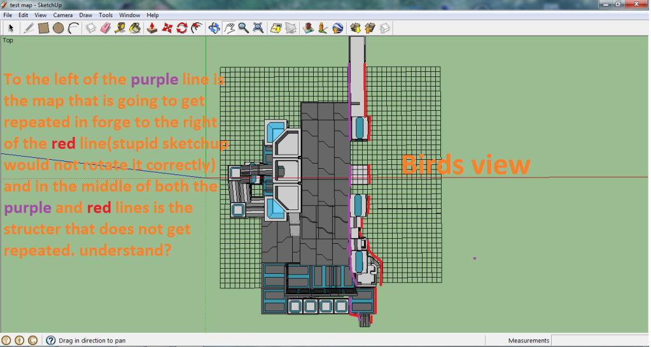
Task: Select the Select arrow tool
Action: [x=11, y=28]
